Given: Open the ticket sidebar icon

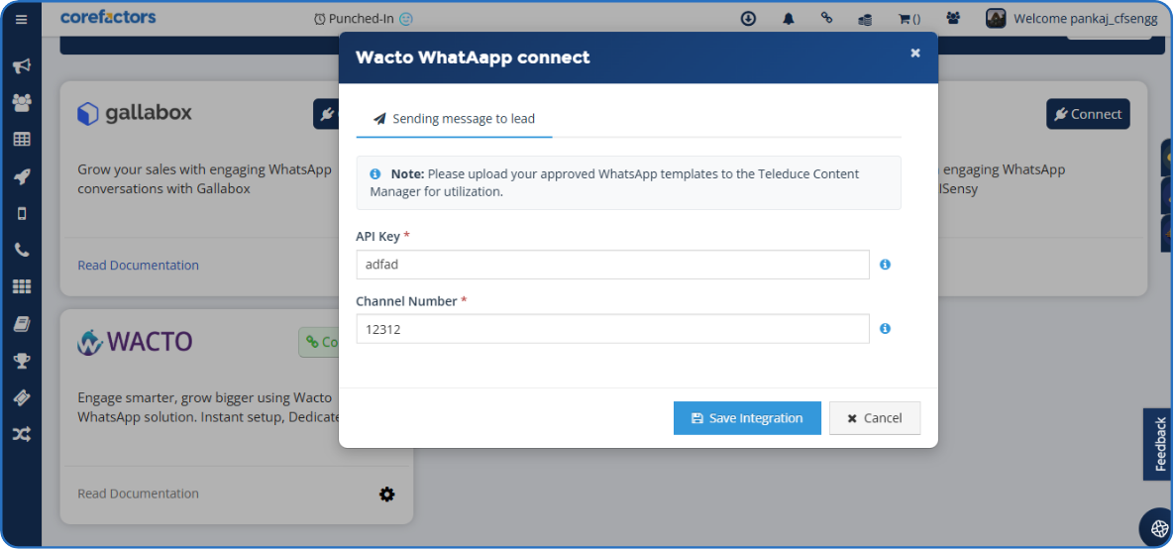Looking at the screenshot, I should 22,397.
